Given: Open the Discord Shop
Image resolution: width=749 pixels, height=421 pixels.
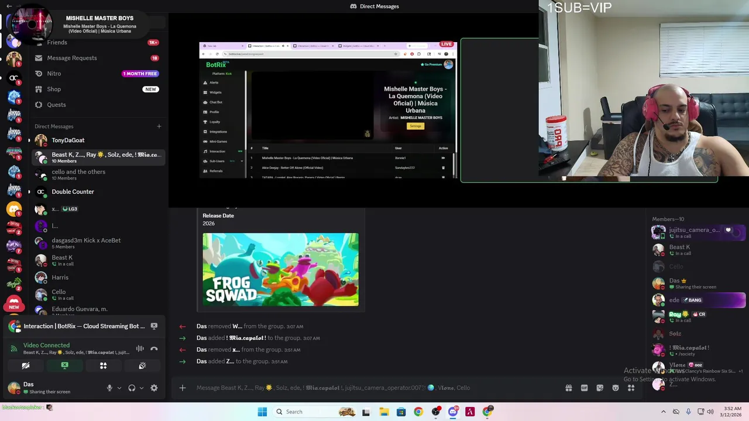Looking at the screenshot, I should (97, 89).
